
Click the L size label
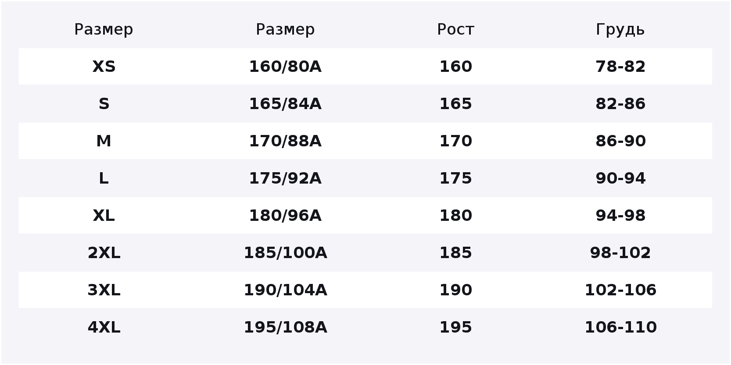click(104, 178)
